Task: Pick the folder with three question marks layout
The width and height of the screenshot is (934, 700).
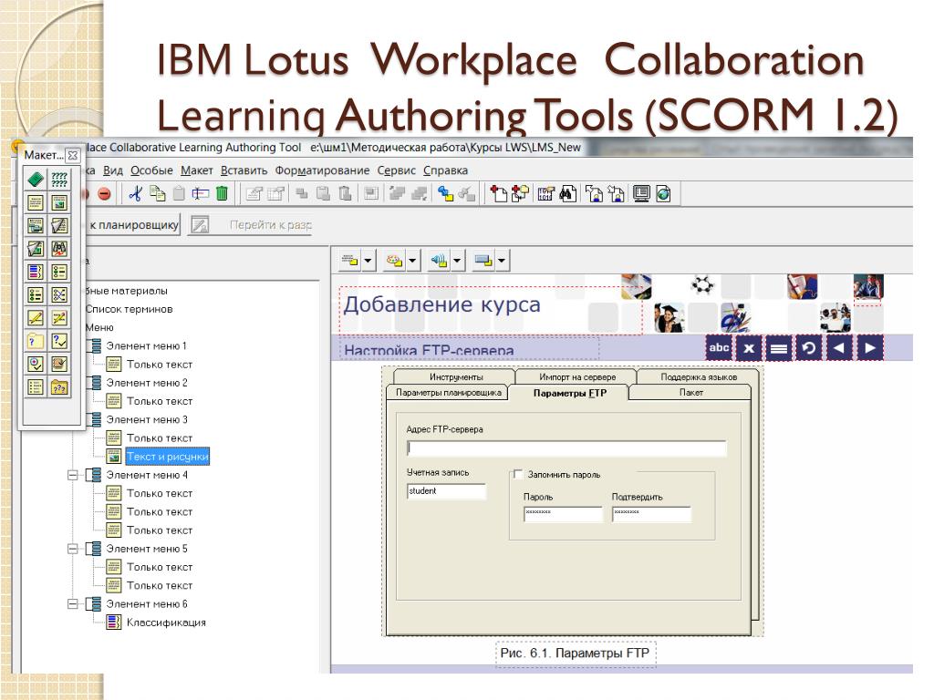Action: pyautogui.click(x=59, y=387)
